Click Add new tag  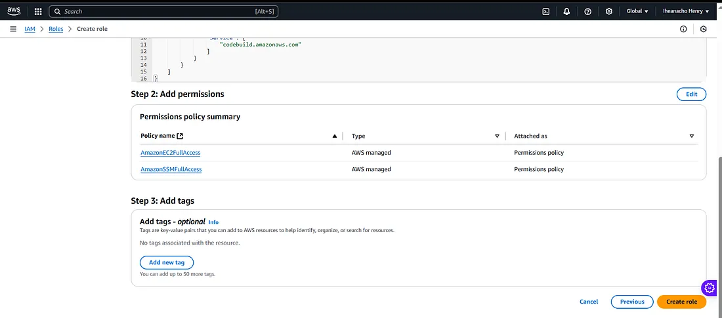(x=167, y=263)
